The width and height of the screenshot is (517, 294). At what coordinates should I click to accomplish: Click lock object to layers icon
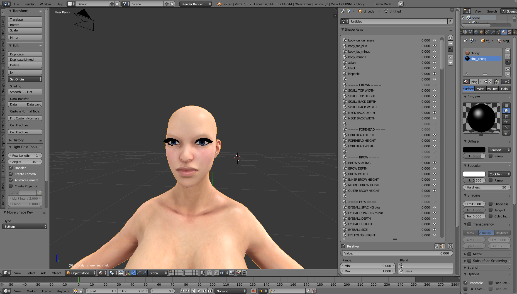(x=203, y=273)
